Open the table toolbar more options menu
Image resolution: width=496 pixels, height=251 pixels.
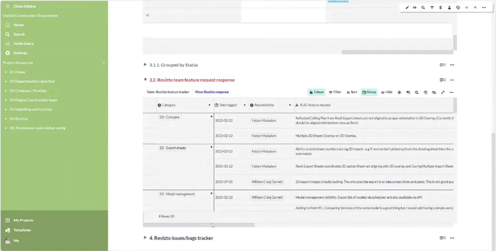pyautogui.click(x=451, y=92)
